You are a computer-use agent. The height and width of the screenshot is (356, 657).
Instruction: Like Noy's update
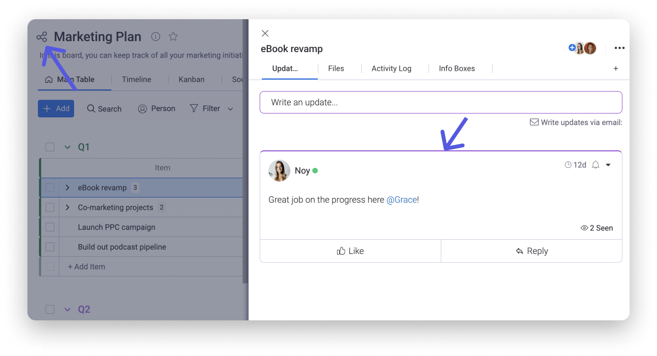pos(350,251)
